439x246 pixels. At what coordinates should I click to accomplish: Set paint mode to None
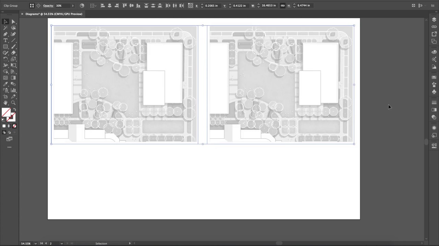click(x=14, y=126)
